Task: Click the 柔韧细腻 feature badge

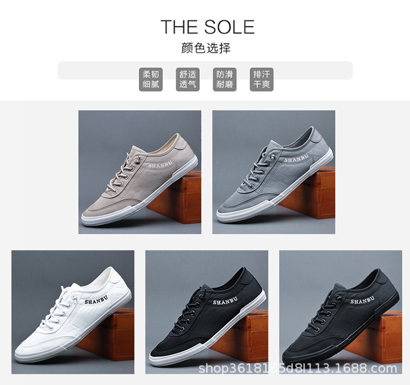Action: [x=151, y=79]
